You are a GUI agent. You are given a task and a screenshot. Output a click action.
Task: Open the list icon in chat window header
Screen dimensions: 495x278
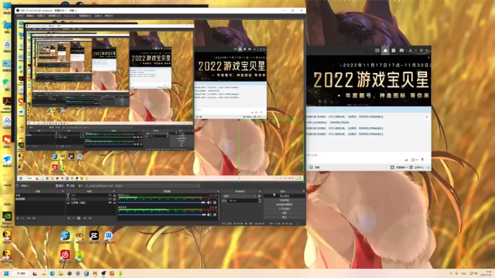tap(394, 51)
